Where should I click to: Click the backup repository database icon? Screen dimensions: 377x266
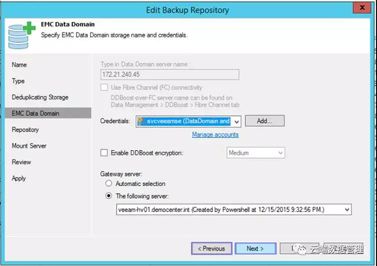coord(21,35)
